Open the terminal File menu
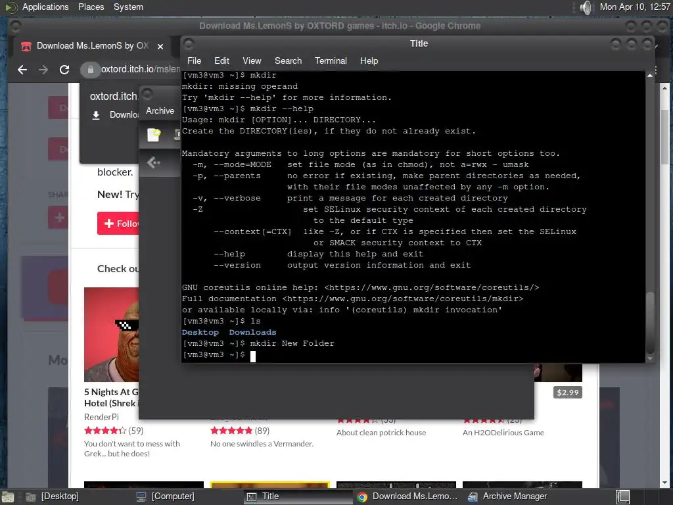 [x=194, y=61]
